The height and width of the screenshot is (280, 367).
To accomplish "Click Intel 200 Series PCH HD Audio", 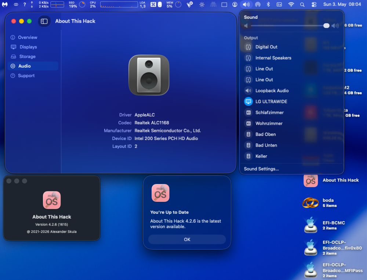I will coord(166,139).
